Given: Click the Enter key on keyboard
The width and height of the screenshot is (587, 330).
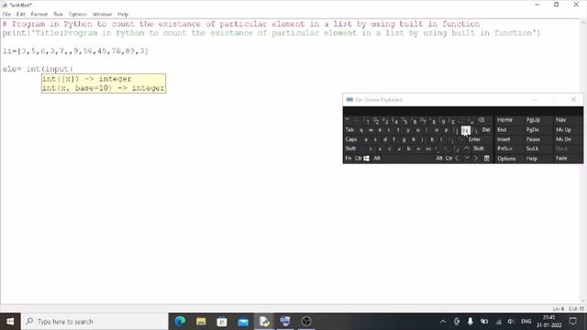Looking at the screenshot, I should pyautogui.click(x=474, y=139).
